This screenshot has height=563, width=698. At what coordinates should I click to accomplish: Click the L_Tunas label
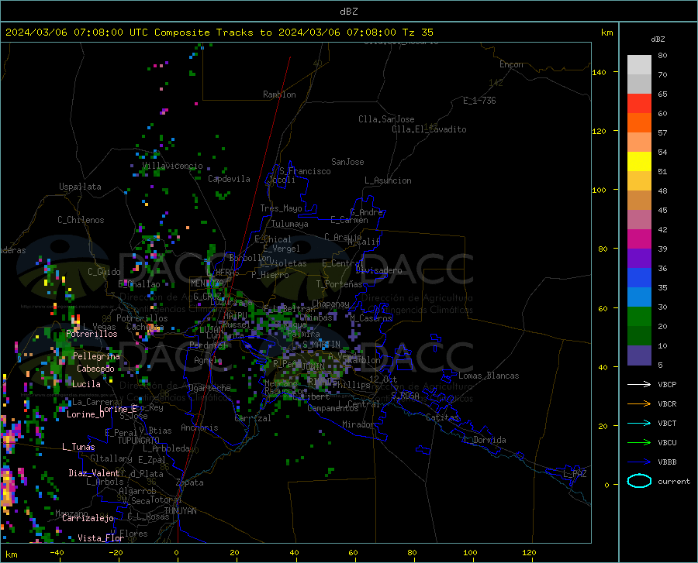click(x=78, y=447)
